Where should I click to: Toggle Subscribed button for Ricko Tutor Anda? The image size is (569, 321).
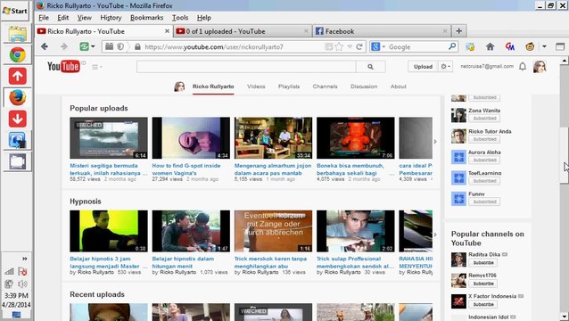coord(484,139)
